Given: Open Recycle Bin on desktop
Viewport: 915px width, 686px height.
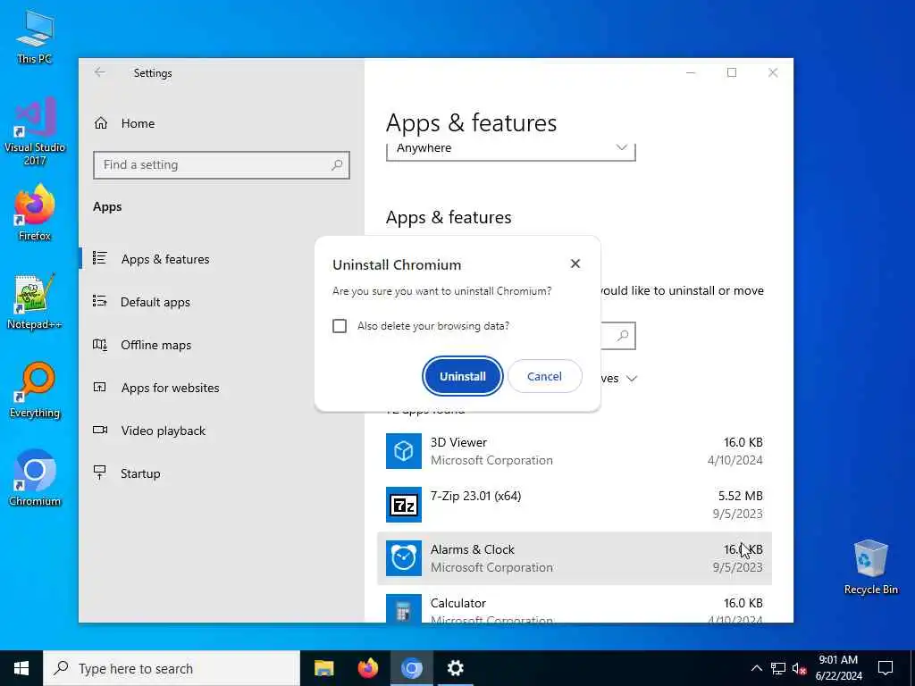Looking at the screenshot, I should coord(870,566).
